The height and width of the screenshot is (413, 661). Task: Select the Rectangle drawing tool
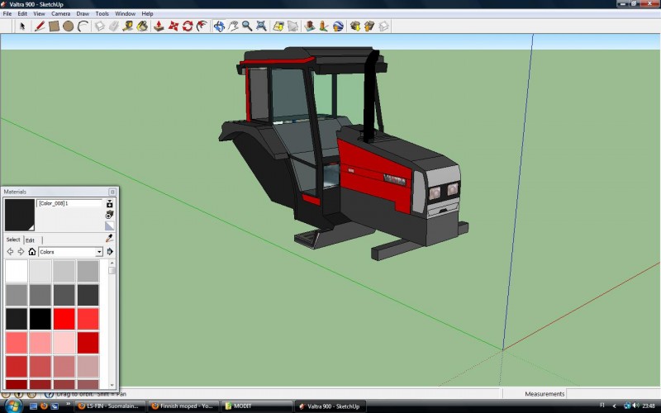point(54,26)
